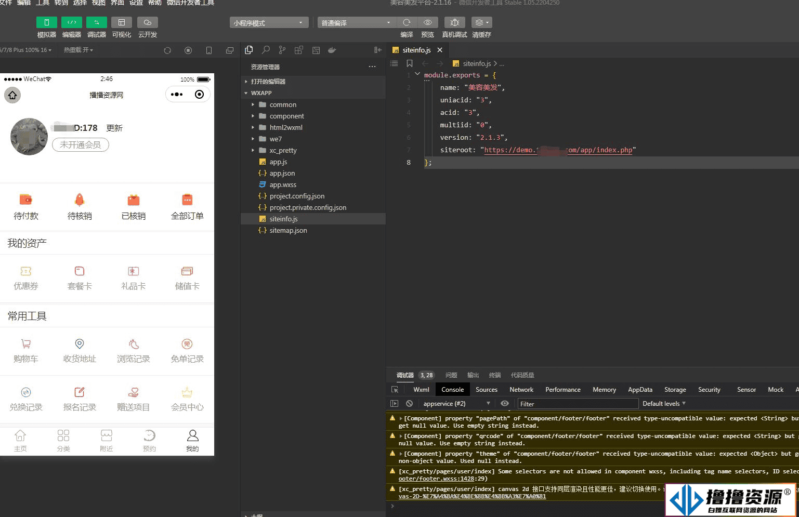Click the siteroot URL link
799x517 pixels.
click(x=559, y=150)
